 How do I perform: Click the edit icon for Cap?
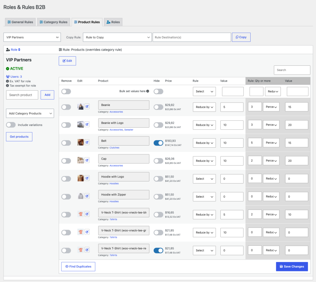pos(87,160)
